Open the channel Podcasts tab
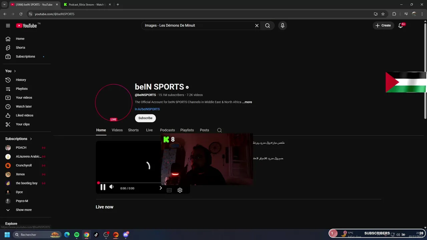Image resolution: width=427 pixels, height=240 pixels. coord(167,130)
